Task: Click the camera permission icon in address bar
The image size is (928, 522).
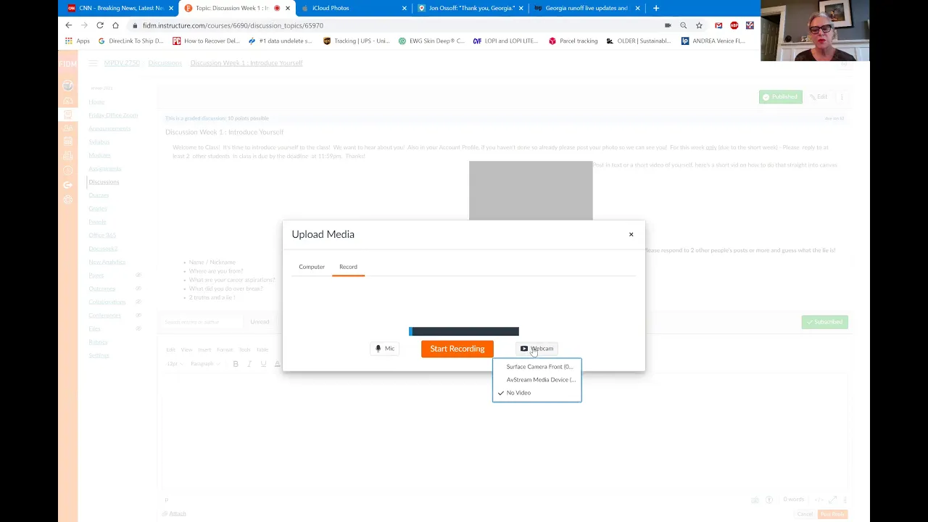Action: [x=668, y=25]
